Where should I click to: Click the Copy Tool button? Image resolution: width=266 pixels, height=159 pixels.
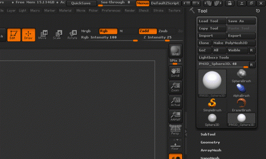(x=212, y=28)
